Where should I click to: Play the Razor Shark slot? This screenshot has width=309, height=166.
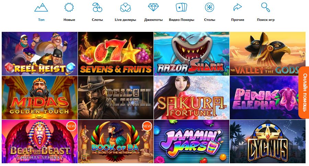click(x=192, y=54)
